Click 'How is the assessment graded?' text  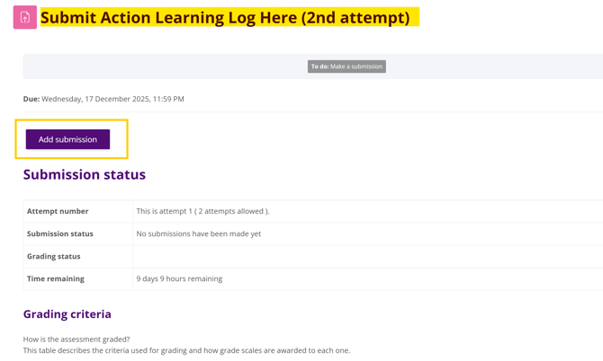tap(76, 339)
